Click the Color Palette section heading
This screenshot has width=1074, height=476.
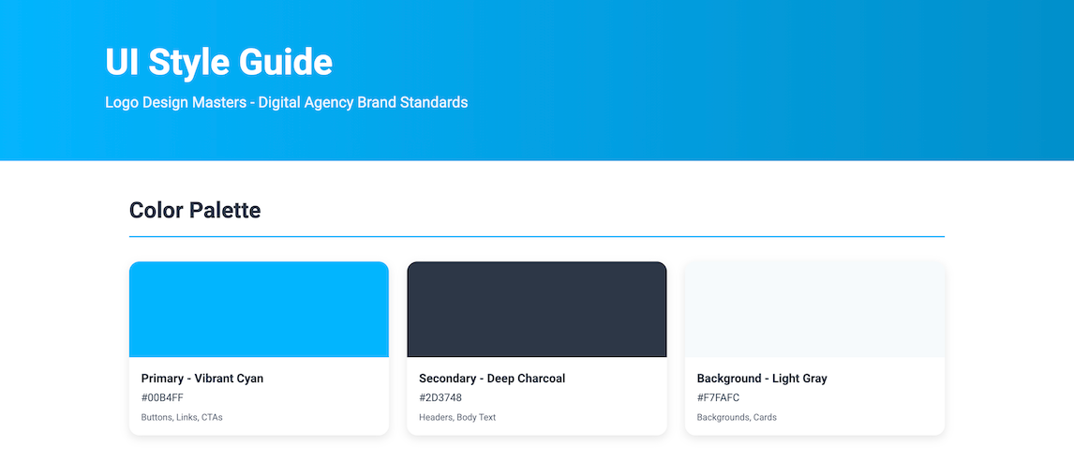195,210
